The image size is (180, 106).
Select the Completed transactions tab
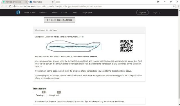(54, 95)
